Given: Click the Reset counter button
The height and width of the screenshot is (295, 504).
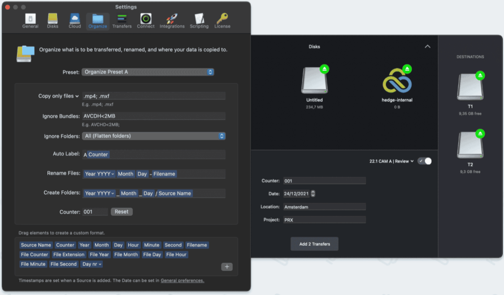Looking at the screenshot, I should (x=121, y=212).
